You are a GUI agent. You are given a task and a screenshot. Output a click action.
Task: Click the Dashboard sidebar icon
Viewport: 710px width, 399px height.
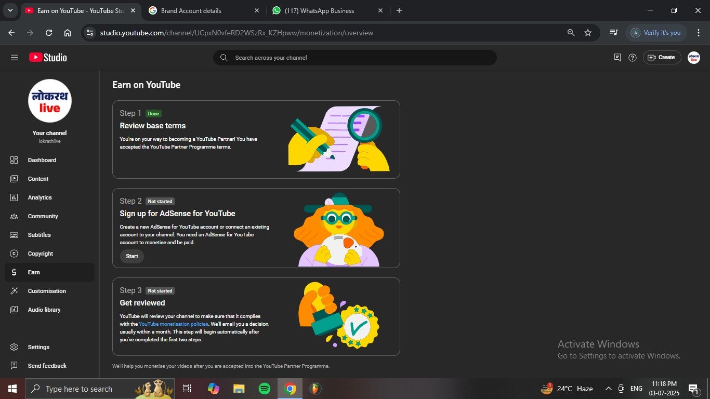coord(14,160)
